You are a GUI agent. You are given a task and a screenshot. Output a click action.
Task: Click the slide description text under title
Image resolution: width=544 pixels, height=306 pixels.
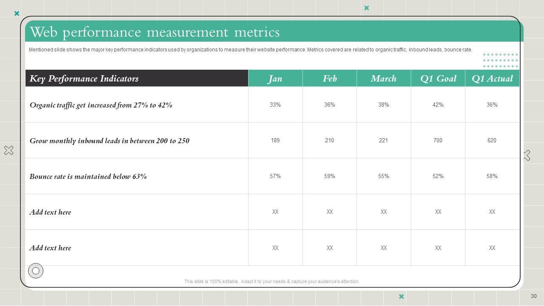point(250,50)
